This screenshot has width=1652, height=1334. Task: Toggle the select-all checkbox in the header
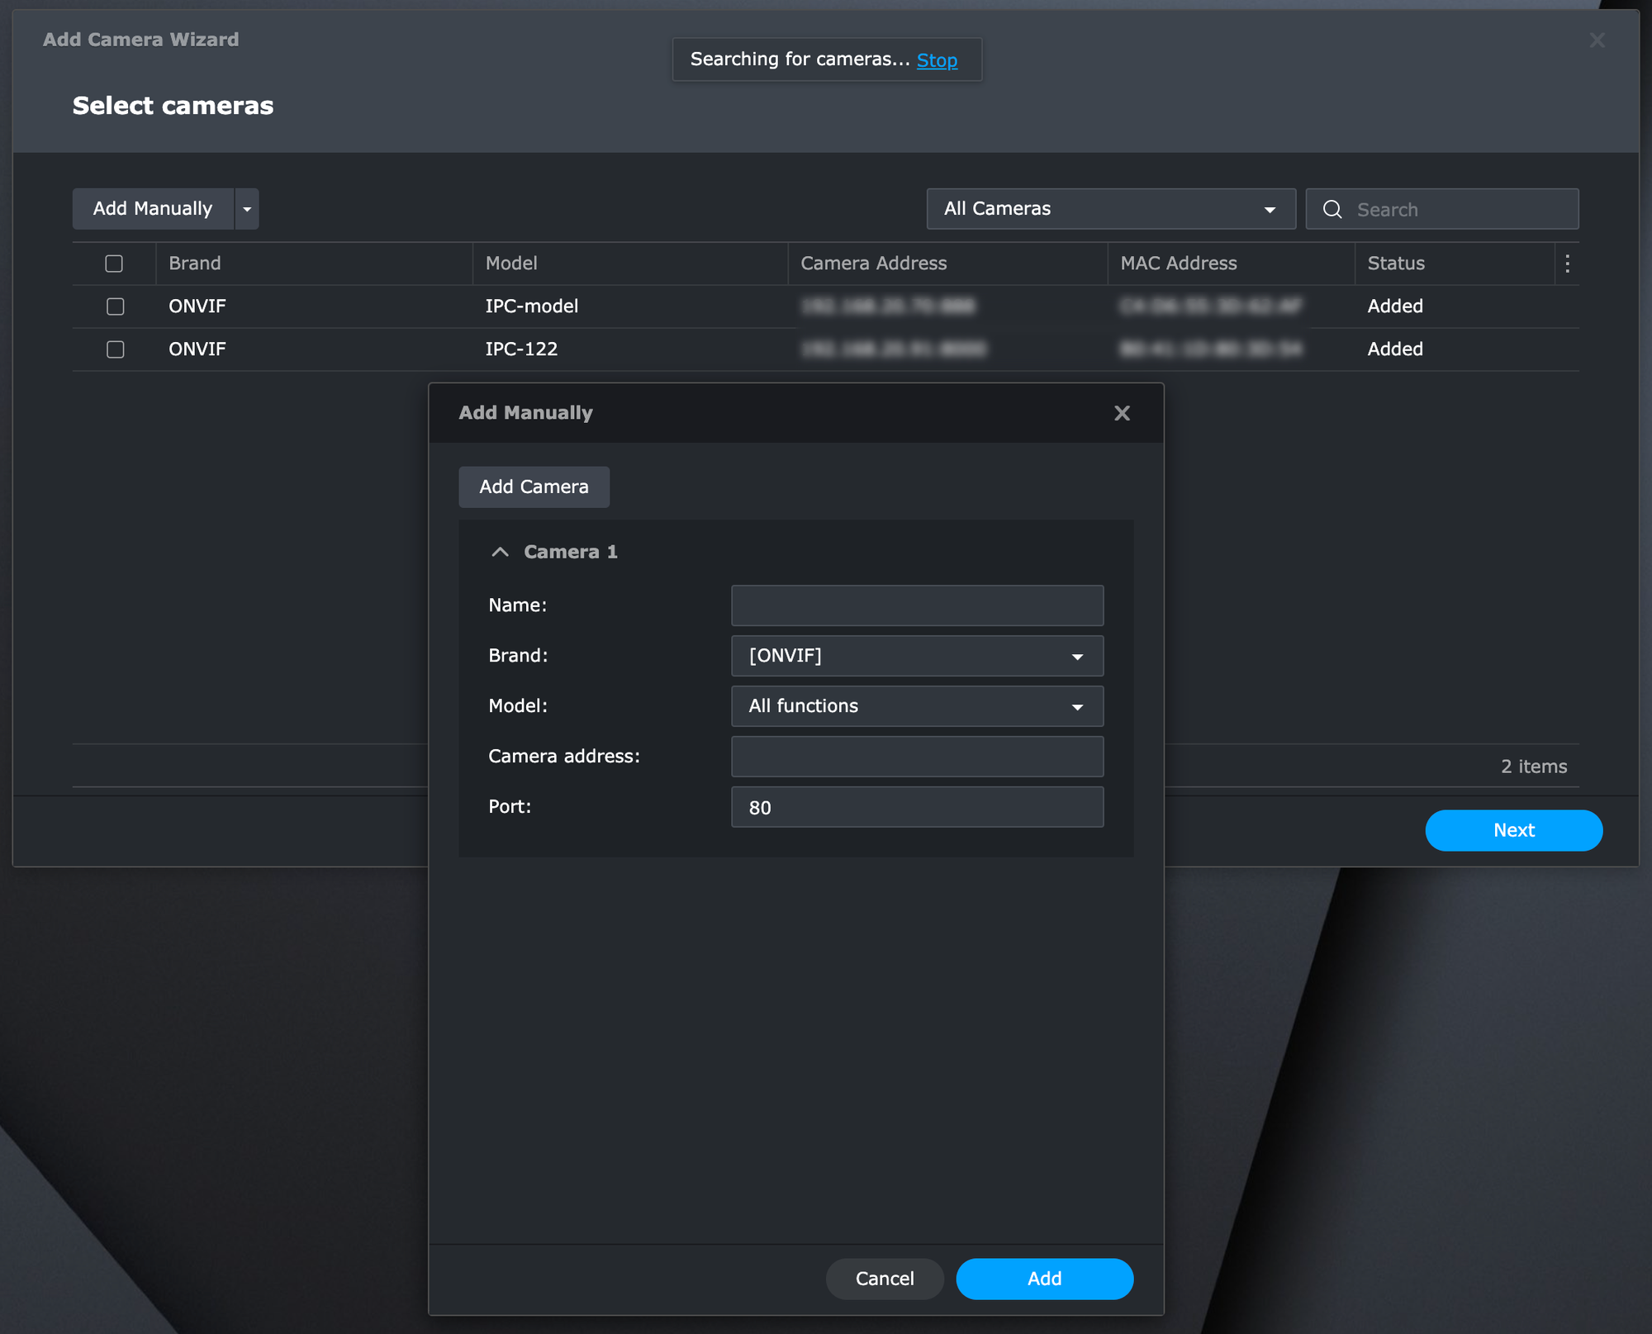pyautogui.click(x=114, y=263)
